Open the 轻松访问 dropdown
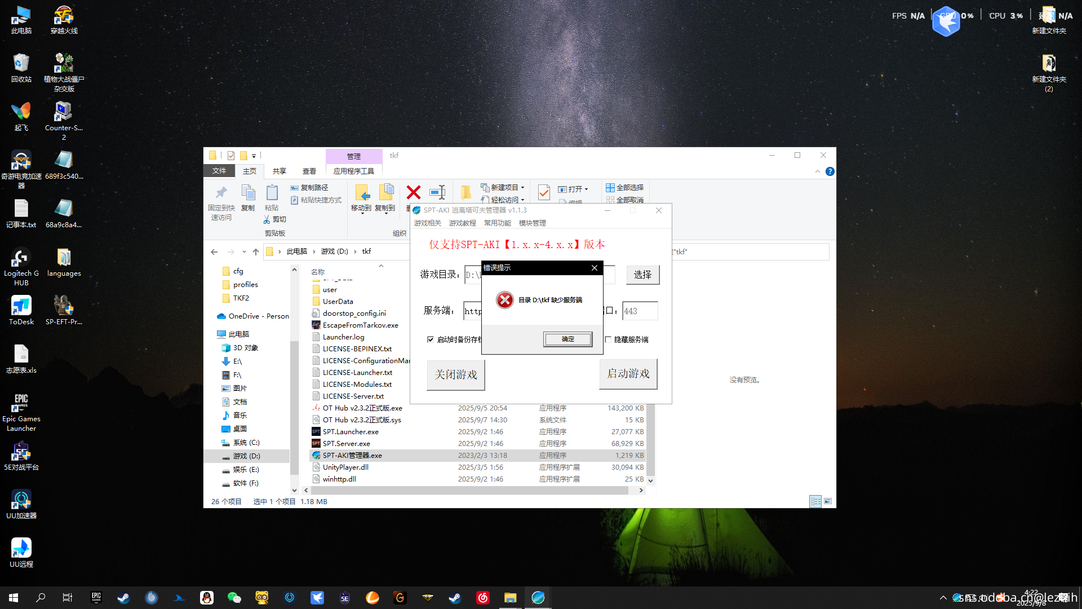The height and width of the screenshot is (609, 1082). [x=502, y=200]
